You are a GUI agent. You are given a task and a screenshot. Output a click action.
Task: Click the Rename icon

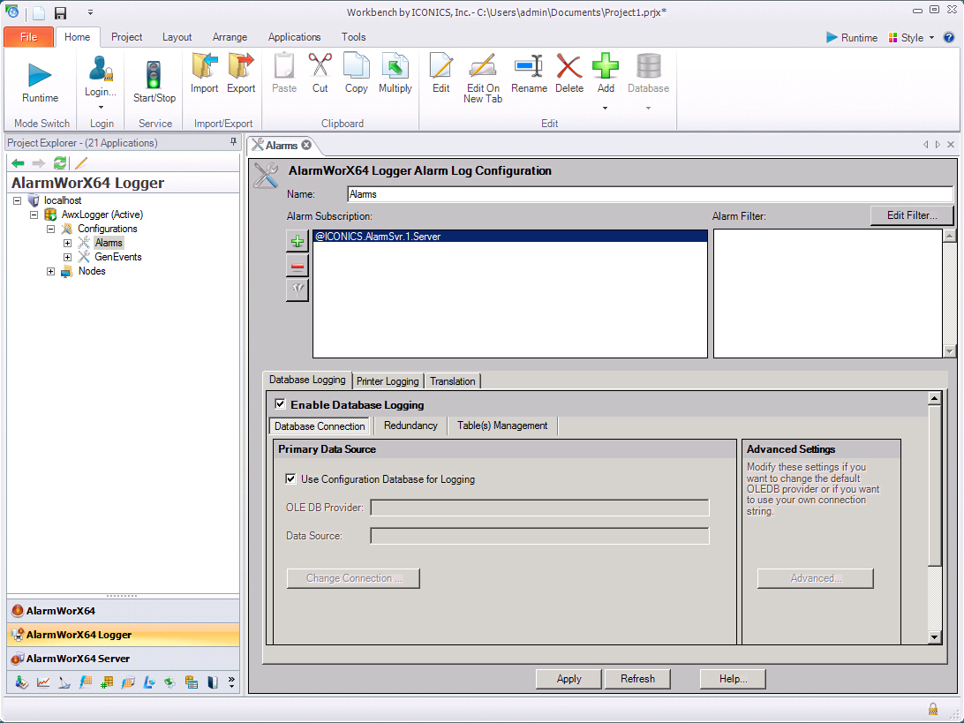[x=529, y=67]
